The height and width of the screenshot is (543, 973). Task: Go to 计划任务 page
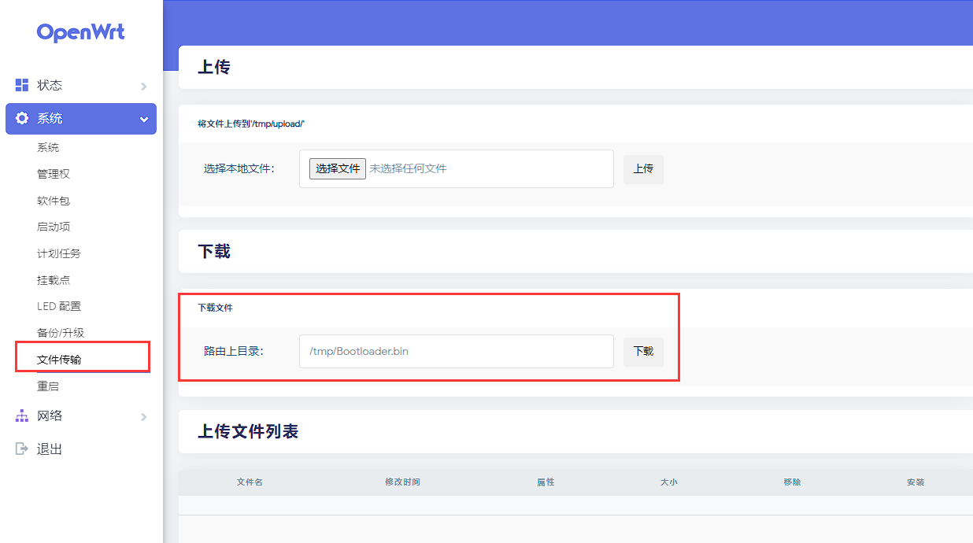59,253
